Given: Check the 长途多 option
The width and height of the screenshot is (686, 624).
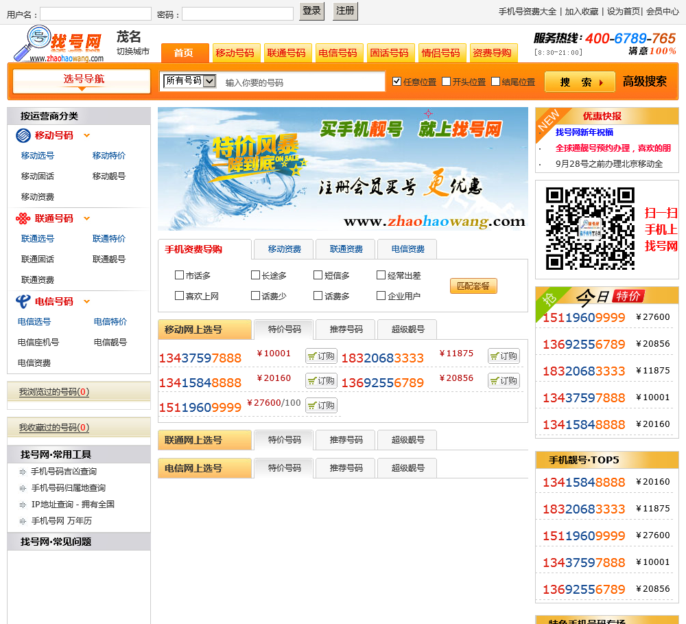Looking at the screenshot, I should [255, 275].
